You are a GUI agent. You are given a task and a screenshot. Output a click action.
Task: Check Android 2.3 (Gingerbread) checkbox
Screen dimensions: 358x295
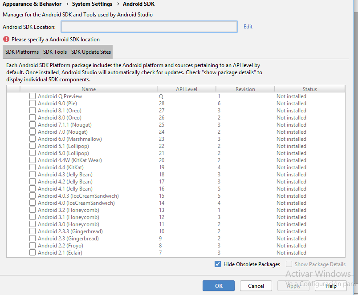[x=33, y=238]
